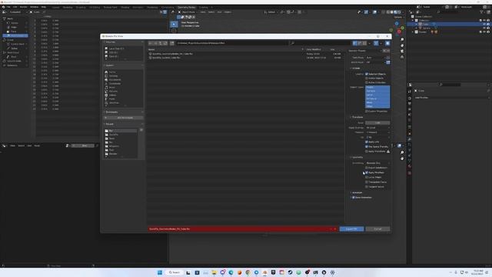Open Path Mode dropdown
492x277 pixels.
pyautogui.click(x=375, y=58)
